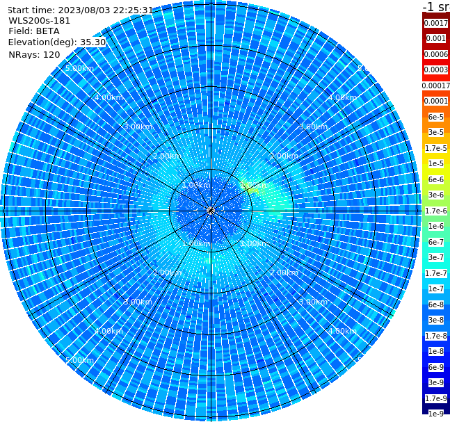Select the WLS200s-181 instrument label
The height and width of the screenshot is (422, 450).
click(40, 21)
